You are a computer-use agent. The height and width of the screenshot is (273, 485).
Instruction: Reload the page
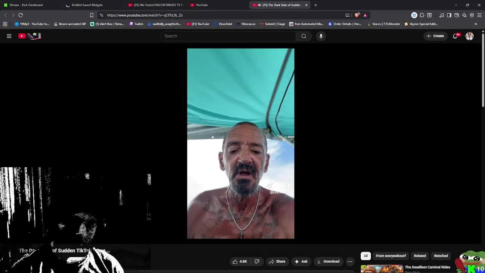coord(21,15)
